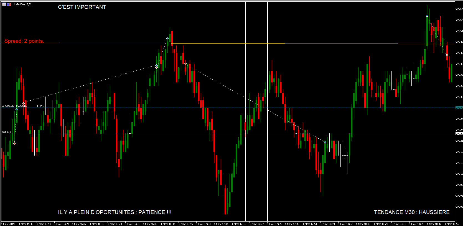
Task: Select the ZONE 3 line label
Action: [x=6, y=132]
